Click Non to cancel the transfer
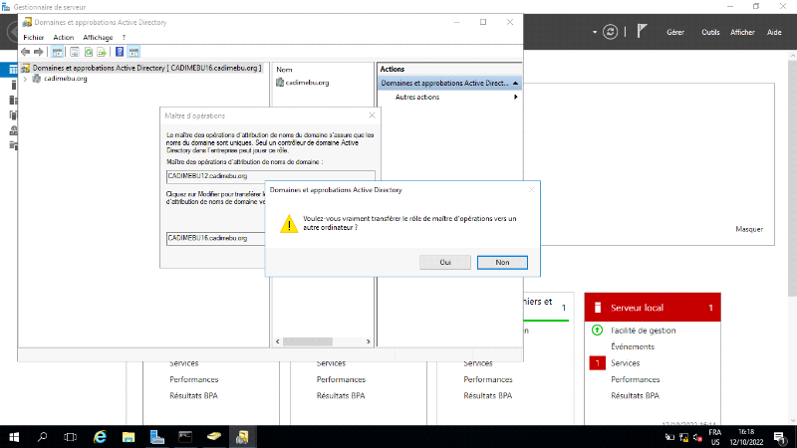 coord(502,262)
